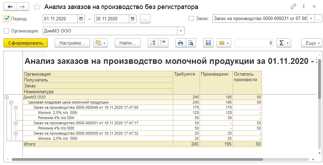This screenshot has height=165, width=323.
Task: Open calendar for end date 30.11.2020
Action: click(x=132, y=19)
